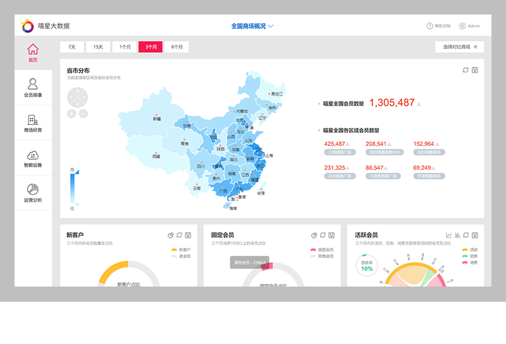Open 运营分析 operations analysis sidebar icon
Screen dimensions: 506x344
pos(32,193)
